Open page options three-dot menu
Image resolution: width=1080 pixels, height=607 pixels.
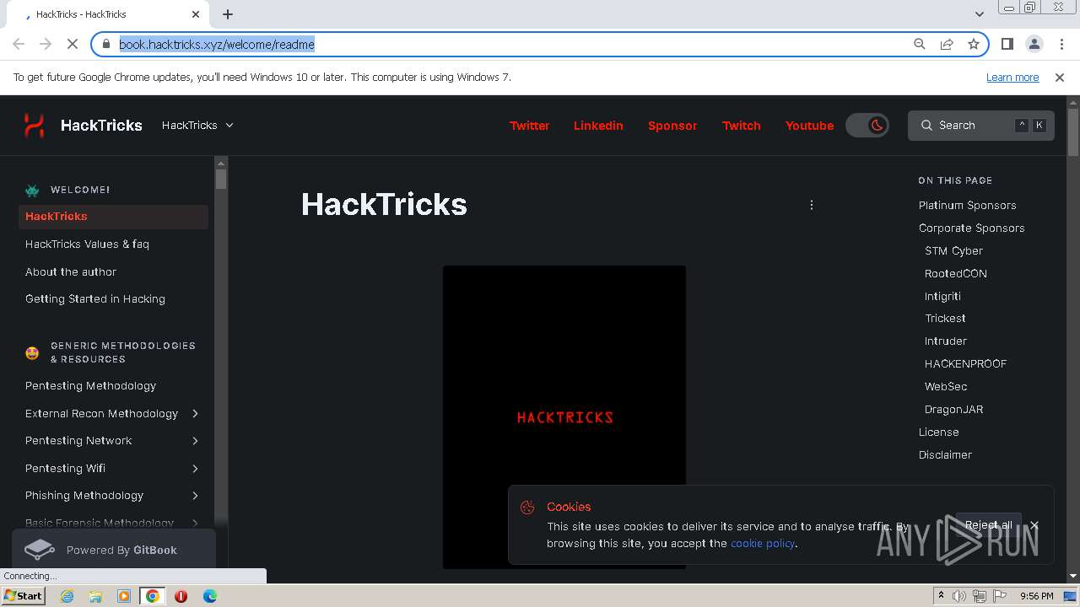[812, 205]
